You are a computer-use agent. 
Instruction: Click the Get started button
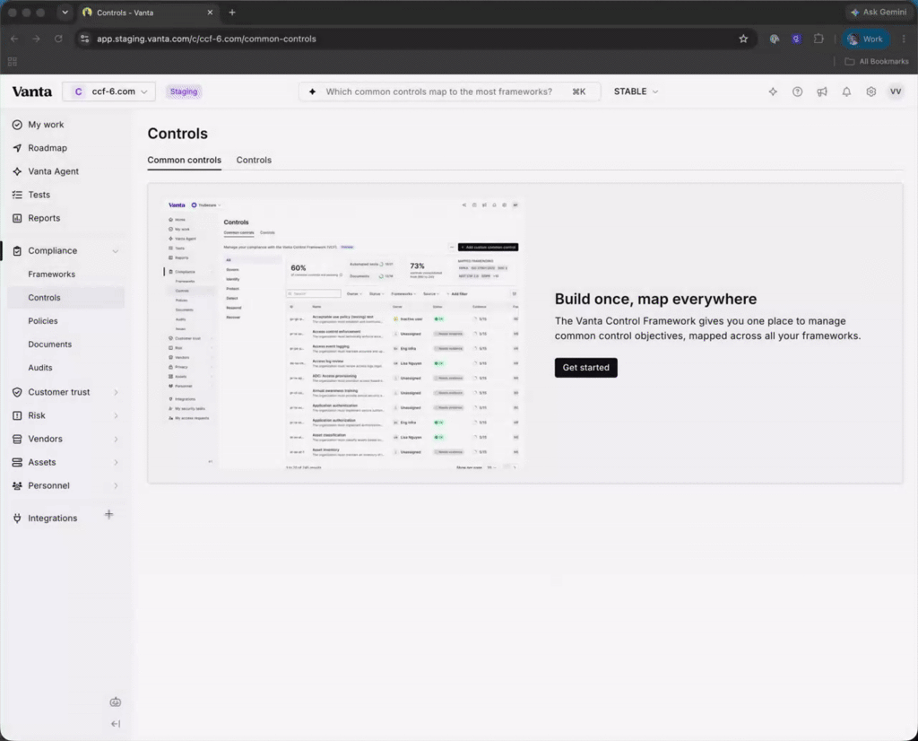coord(586,367)
